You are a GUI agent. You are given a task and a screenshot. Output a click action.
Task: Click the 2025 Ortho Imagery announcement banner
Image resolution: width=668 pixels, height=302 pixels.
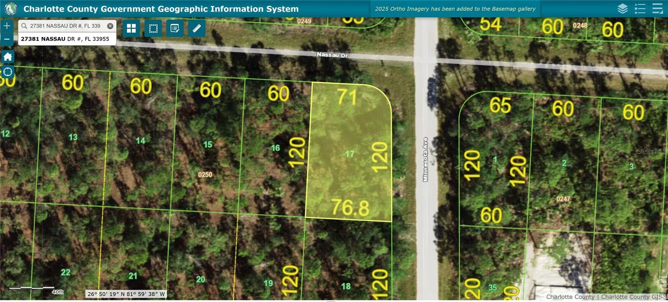click(x=455, y=9)
